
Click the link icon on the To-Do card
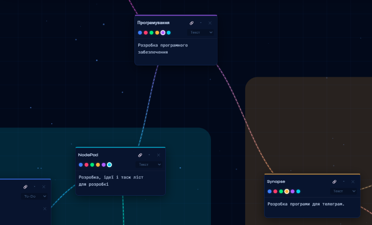25,187
